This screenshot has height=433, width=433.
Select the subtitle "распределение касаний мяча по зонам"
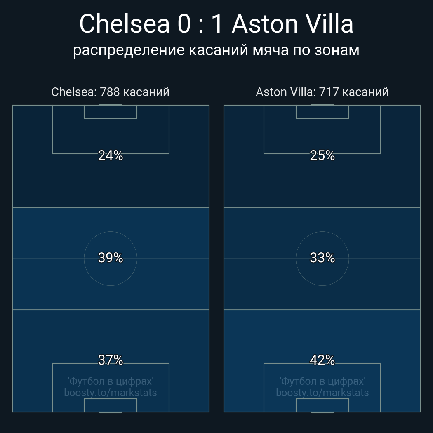(x=216, y=50)
